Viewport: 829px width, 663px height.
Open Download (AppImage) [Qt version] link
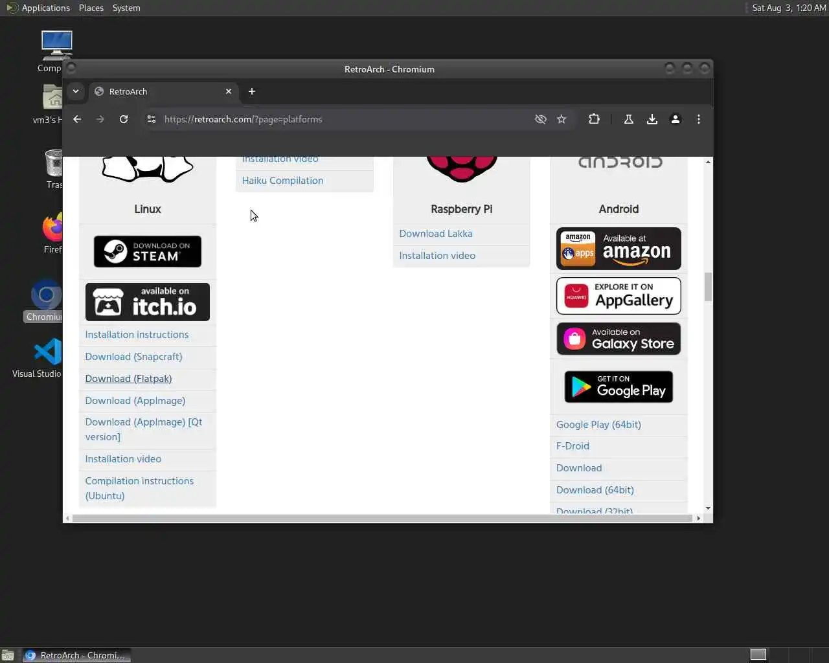tap(144, 429)
